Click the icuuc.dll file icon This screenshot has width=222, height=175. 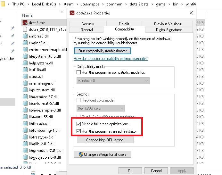click(x=25, y=76)
